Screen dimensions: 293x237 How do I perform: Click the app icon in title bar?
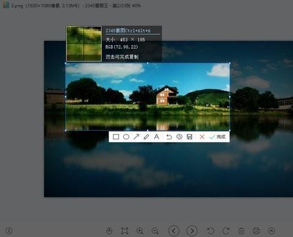5,5
